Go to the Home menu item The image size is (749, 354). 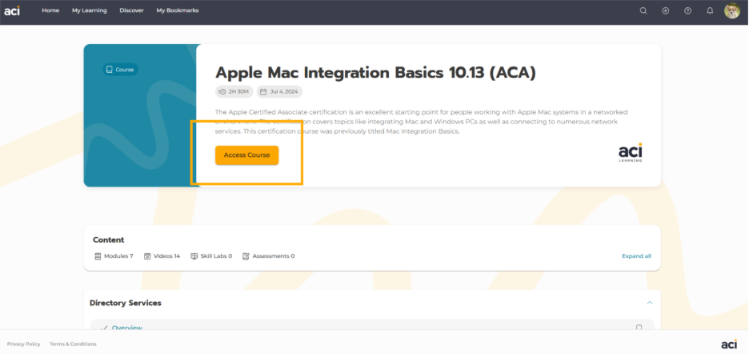50,10
